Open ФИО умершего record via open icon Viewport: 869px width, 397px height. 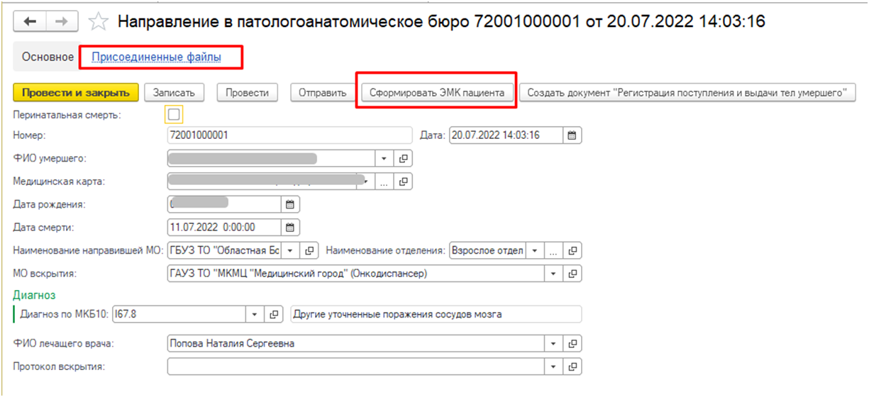403,159
